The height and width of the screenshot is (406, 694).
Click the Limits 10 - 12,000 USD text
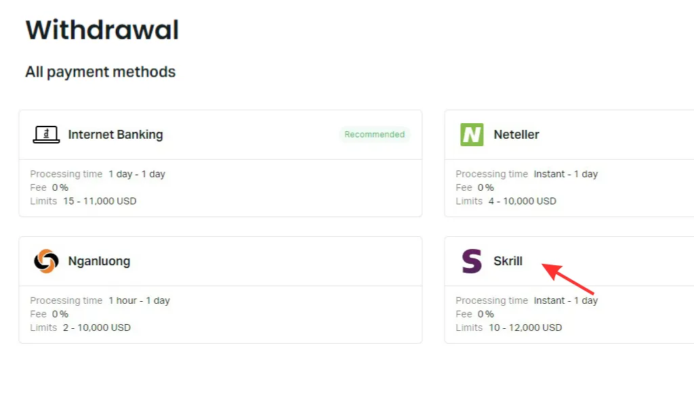[x=509, y=328]
